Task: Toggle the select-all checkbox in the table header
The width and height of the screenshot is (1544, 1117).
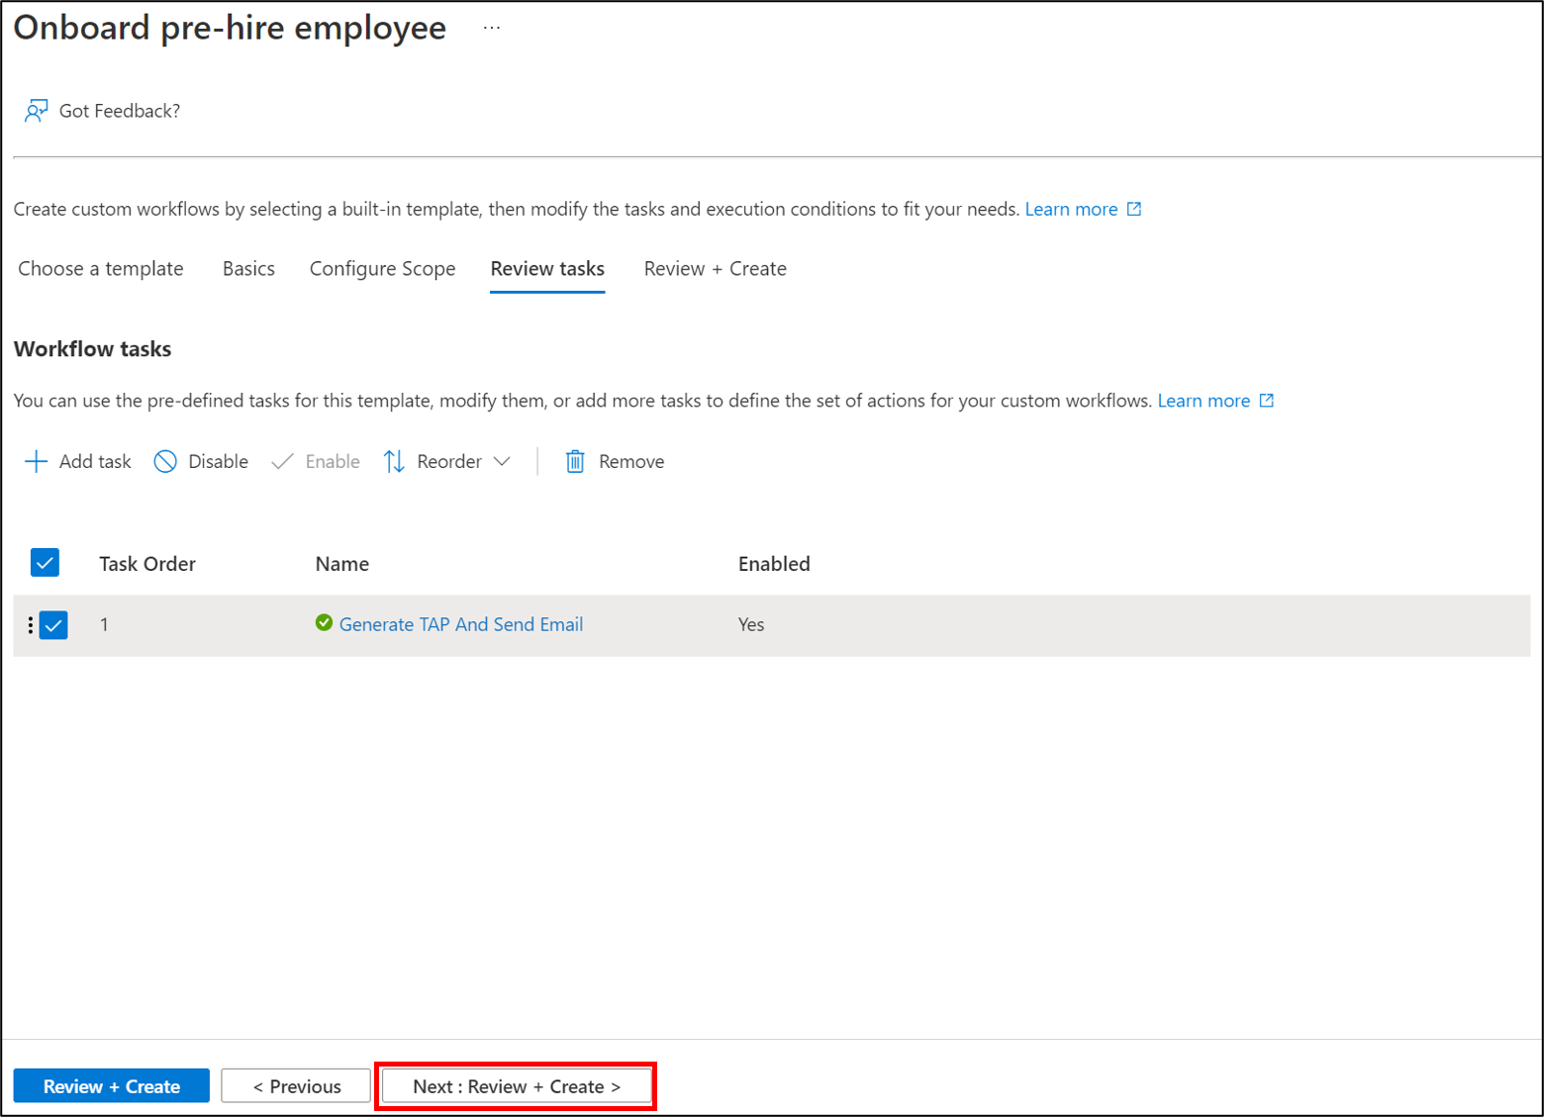Action: coord(45,562)
